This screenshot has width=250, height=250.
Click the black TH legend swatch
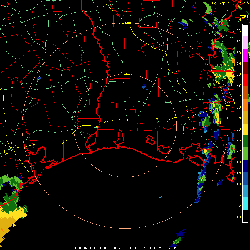coord(245,216)
